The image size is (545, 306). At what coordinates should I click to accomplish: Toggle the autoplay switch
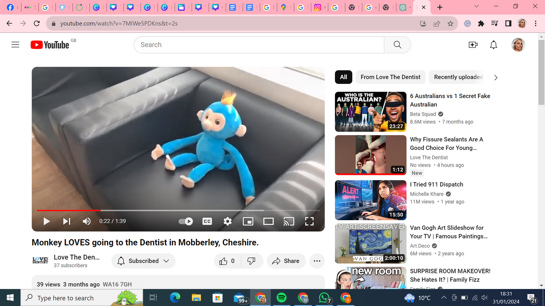tap(186, 221)
